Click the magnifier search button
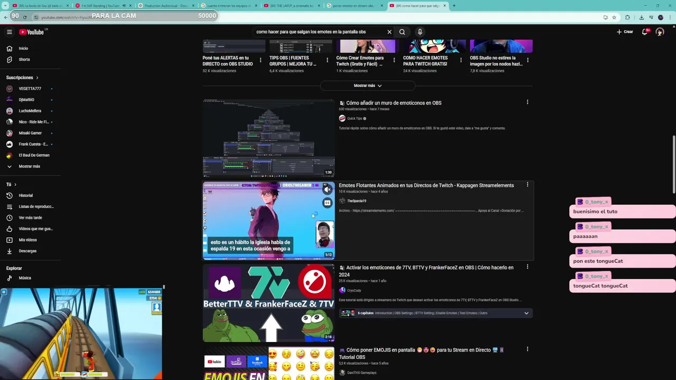 click(402, 32)
